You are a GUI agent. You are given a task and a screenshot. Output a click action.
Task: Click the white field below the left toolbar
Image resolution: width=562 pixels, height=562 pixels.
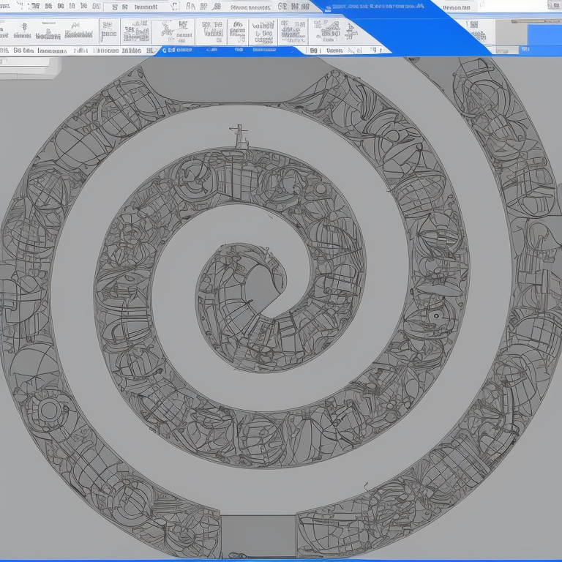point(25,61)
